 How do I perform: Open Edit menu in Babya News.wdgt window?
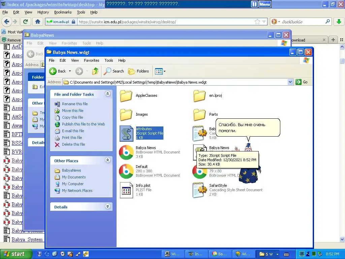click(63, 60)
